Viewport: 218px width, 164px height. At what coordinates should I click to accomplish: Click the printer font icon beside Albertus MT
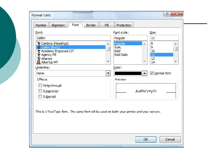coord(39,62)
